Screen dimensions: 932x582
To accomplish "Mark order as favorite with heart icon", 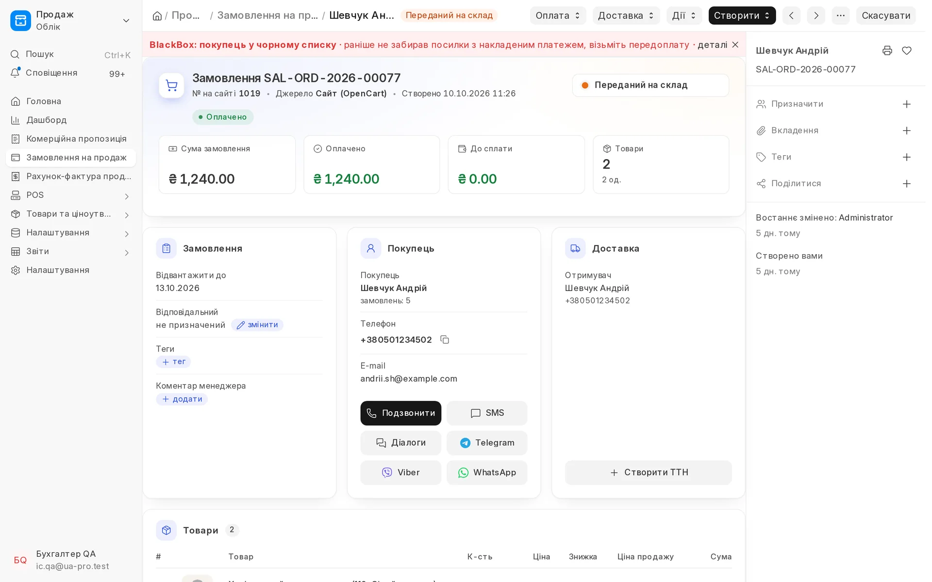I will (x=907, y=50).
